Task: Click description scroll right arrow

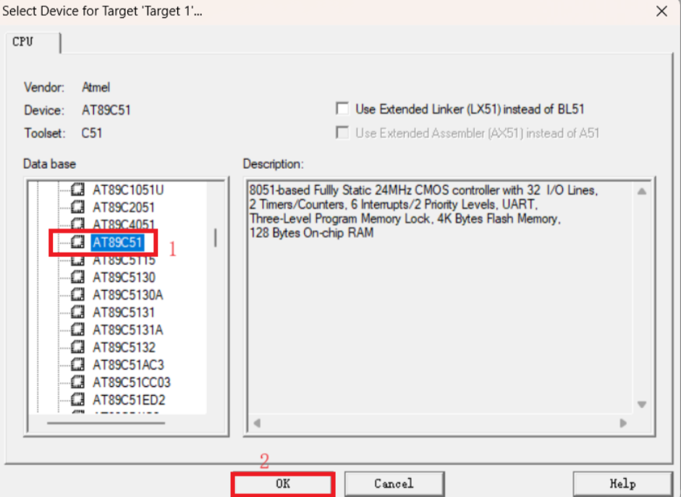Action: 623,422
